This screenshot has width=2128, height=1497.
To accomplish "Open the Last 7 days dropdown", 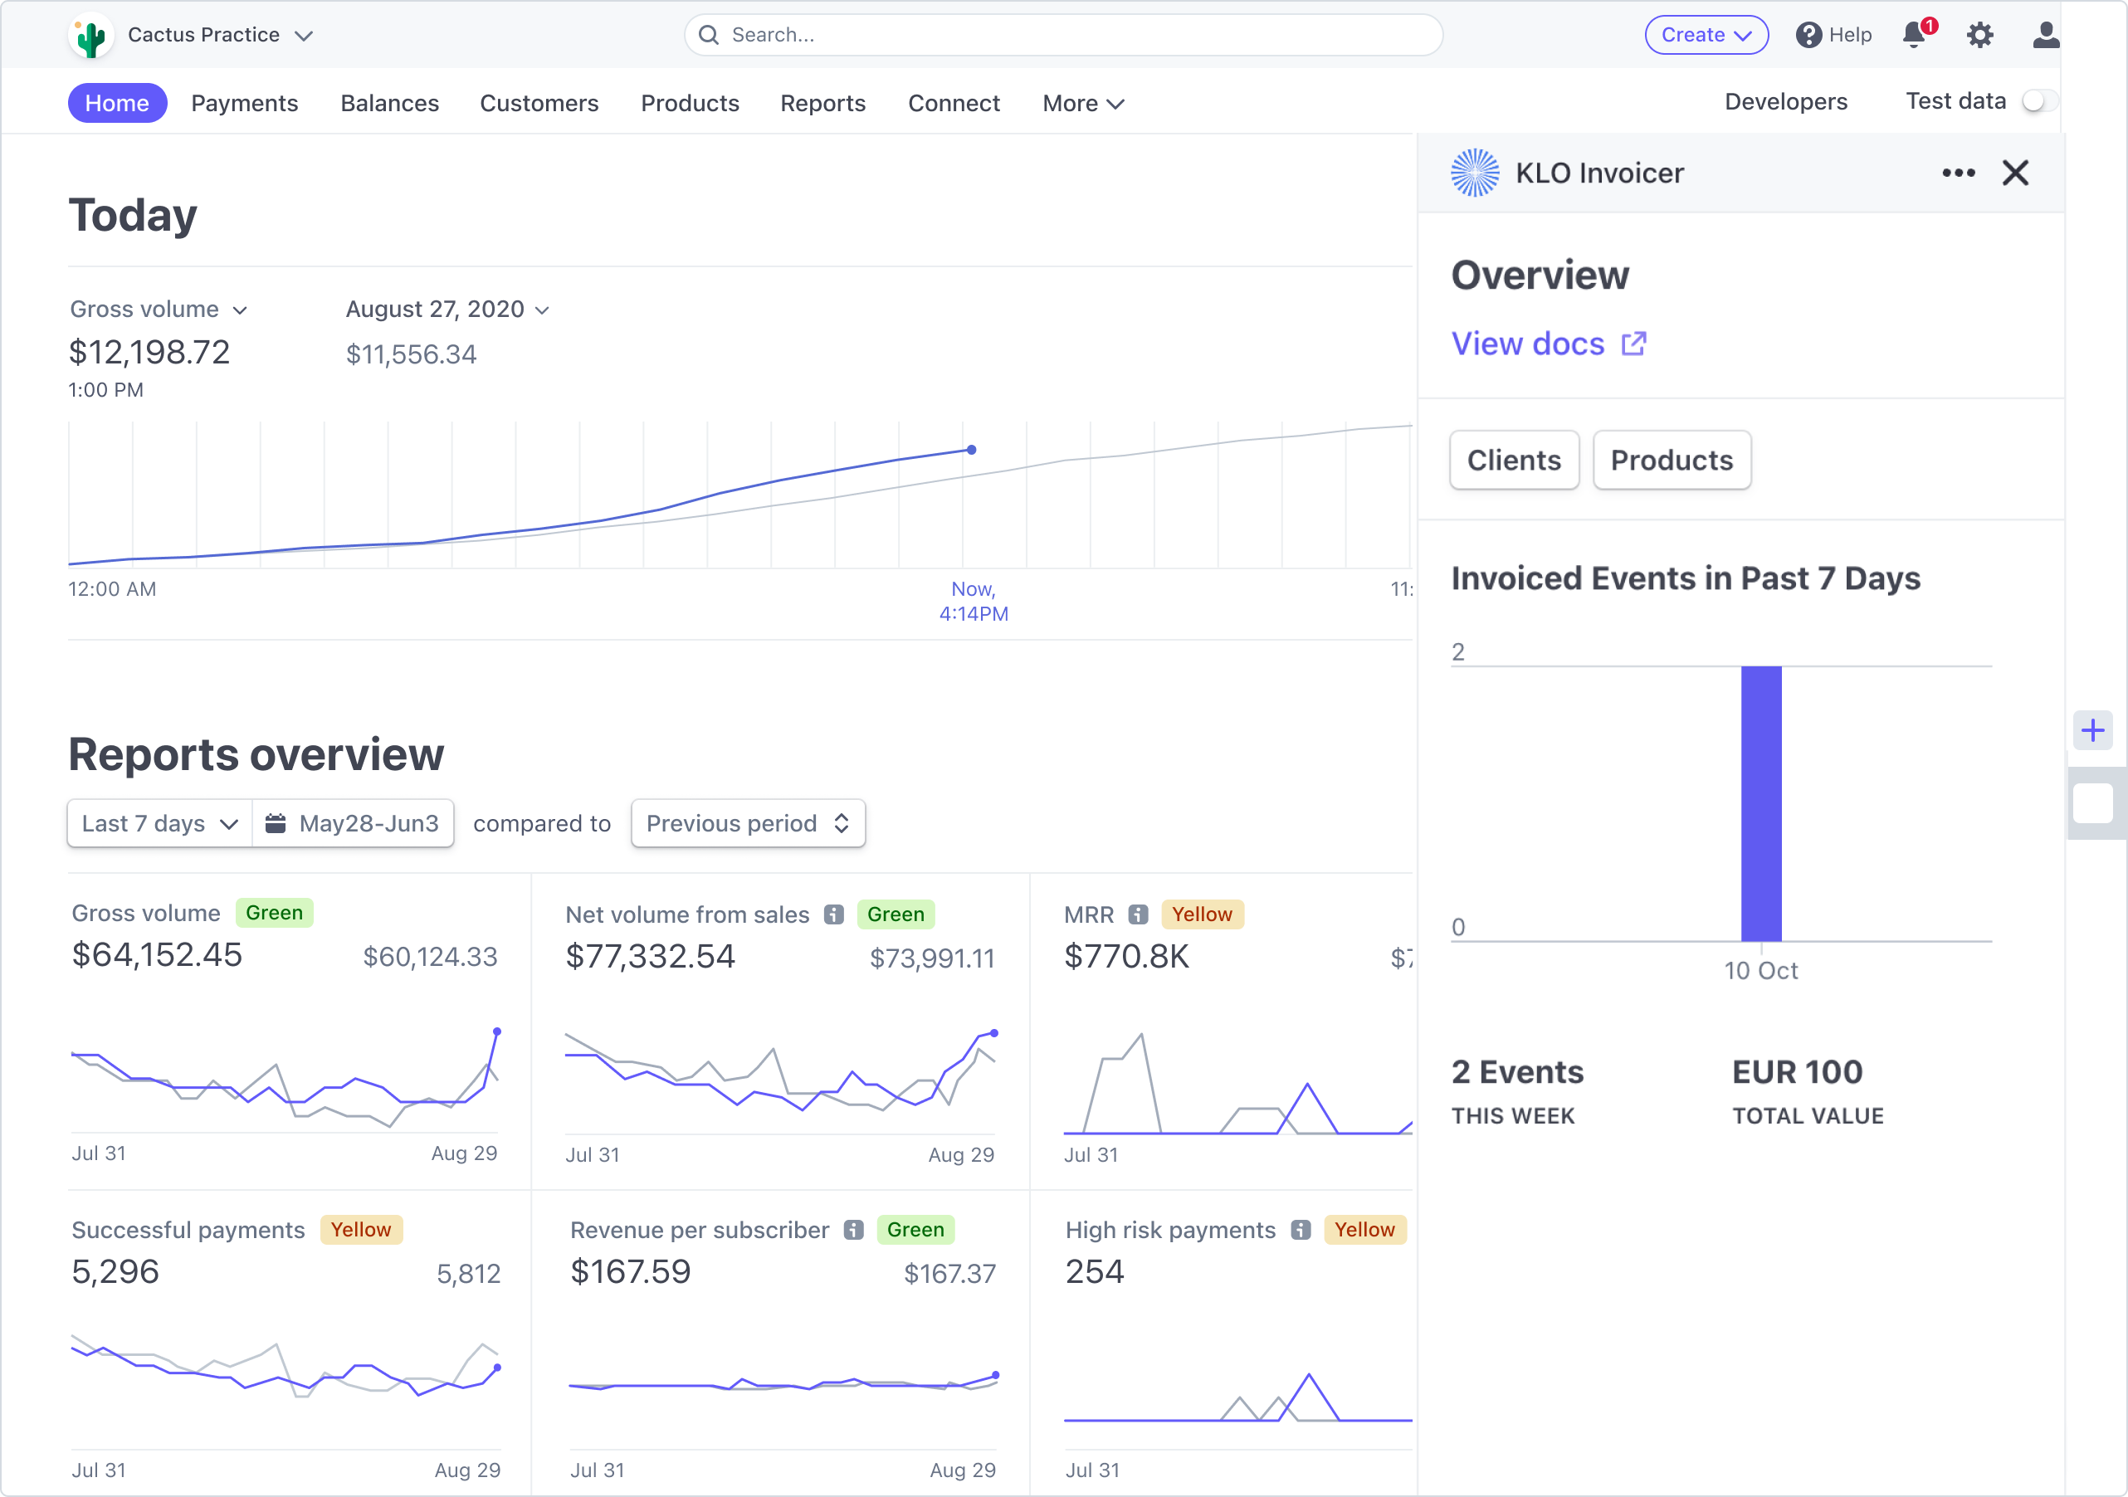I will 159,823.
